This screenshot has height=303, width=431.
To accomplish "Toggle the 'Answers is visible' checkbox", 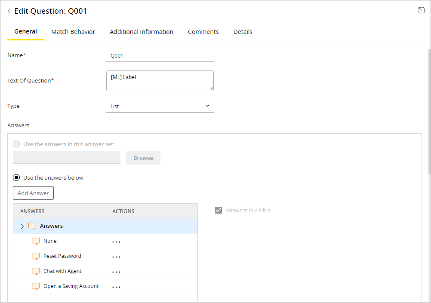I will coord(219,210).
